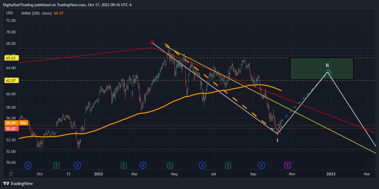Click the dividend D marker just before Jul
The image size is (379, 189).
[x=203, y=165]
